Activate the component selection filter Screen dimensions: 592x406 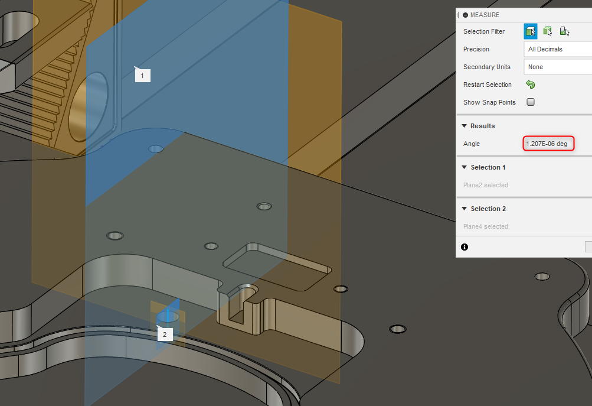(564, 31)
